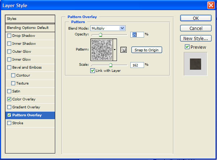Click the New Style... button

pyautogui.click(x=196, y=38)
